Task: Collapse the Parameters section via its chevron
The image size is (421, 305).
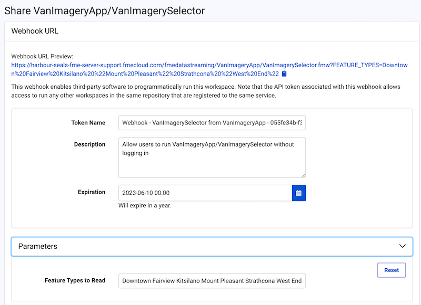Action: pyautogui.click(x=402, y=246)
